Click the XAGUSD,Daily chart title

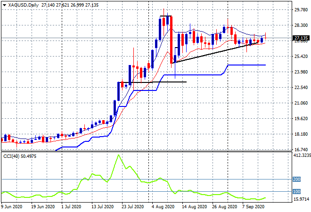24,5
